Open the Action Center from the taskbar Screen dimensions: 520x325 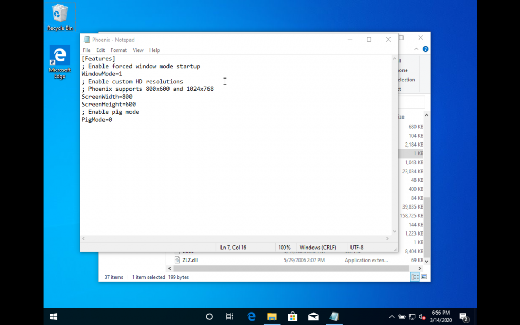click(463, 316)
